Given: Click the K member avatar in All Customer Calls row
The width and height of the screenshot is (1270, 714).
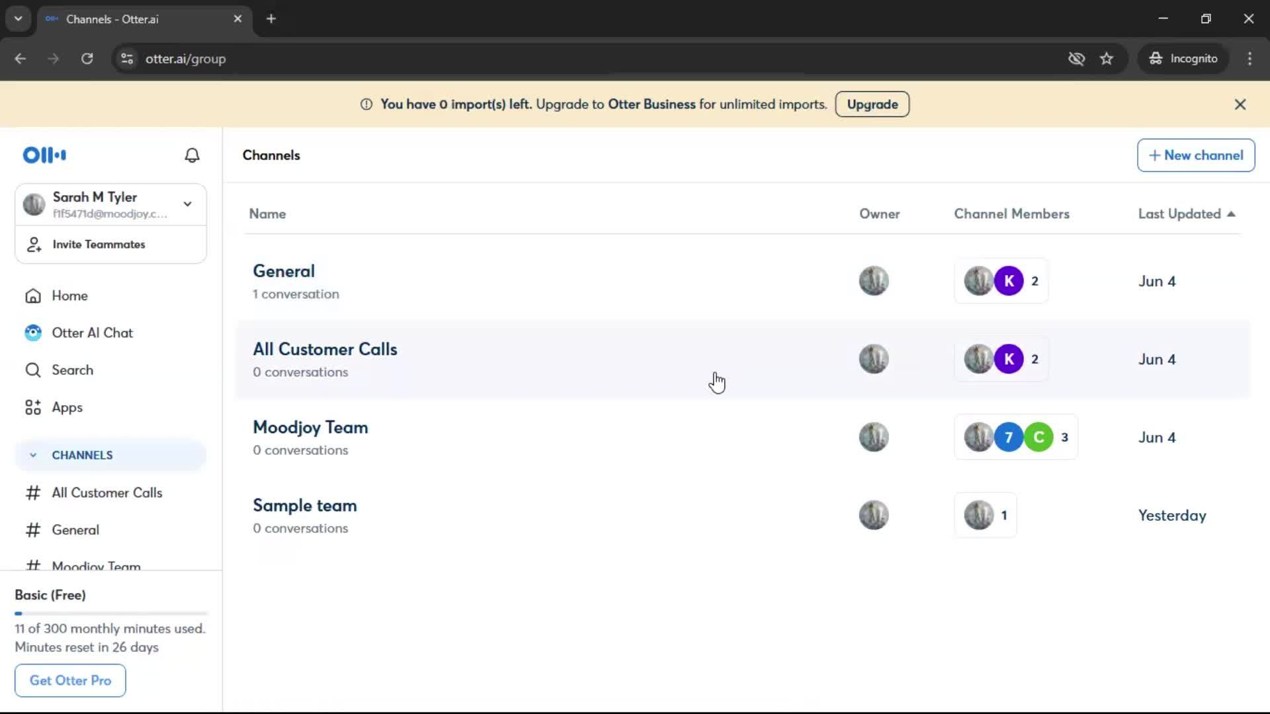Looking at the screenshot, I should (x=1009, y=359).
